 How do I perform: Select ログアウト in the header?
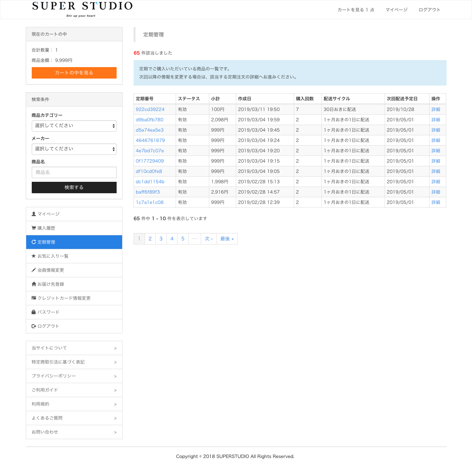pos(430,10)
